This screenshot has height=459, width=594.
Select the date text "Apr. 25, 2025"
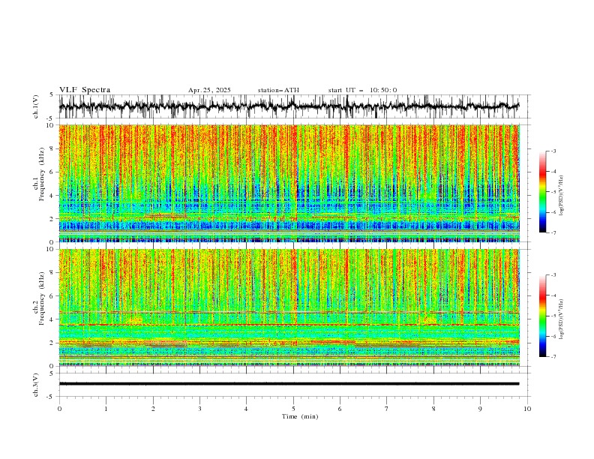coord(209,90)
